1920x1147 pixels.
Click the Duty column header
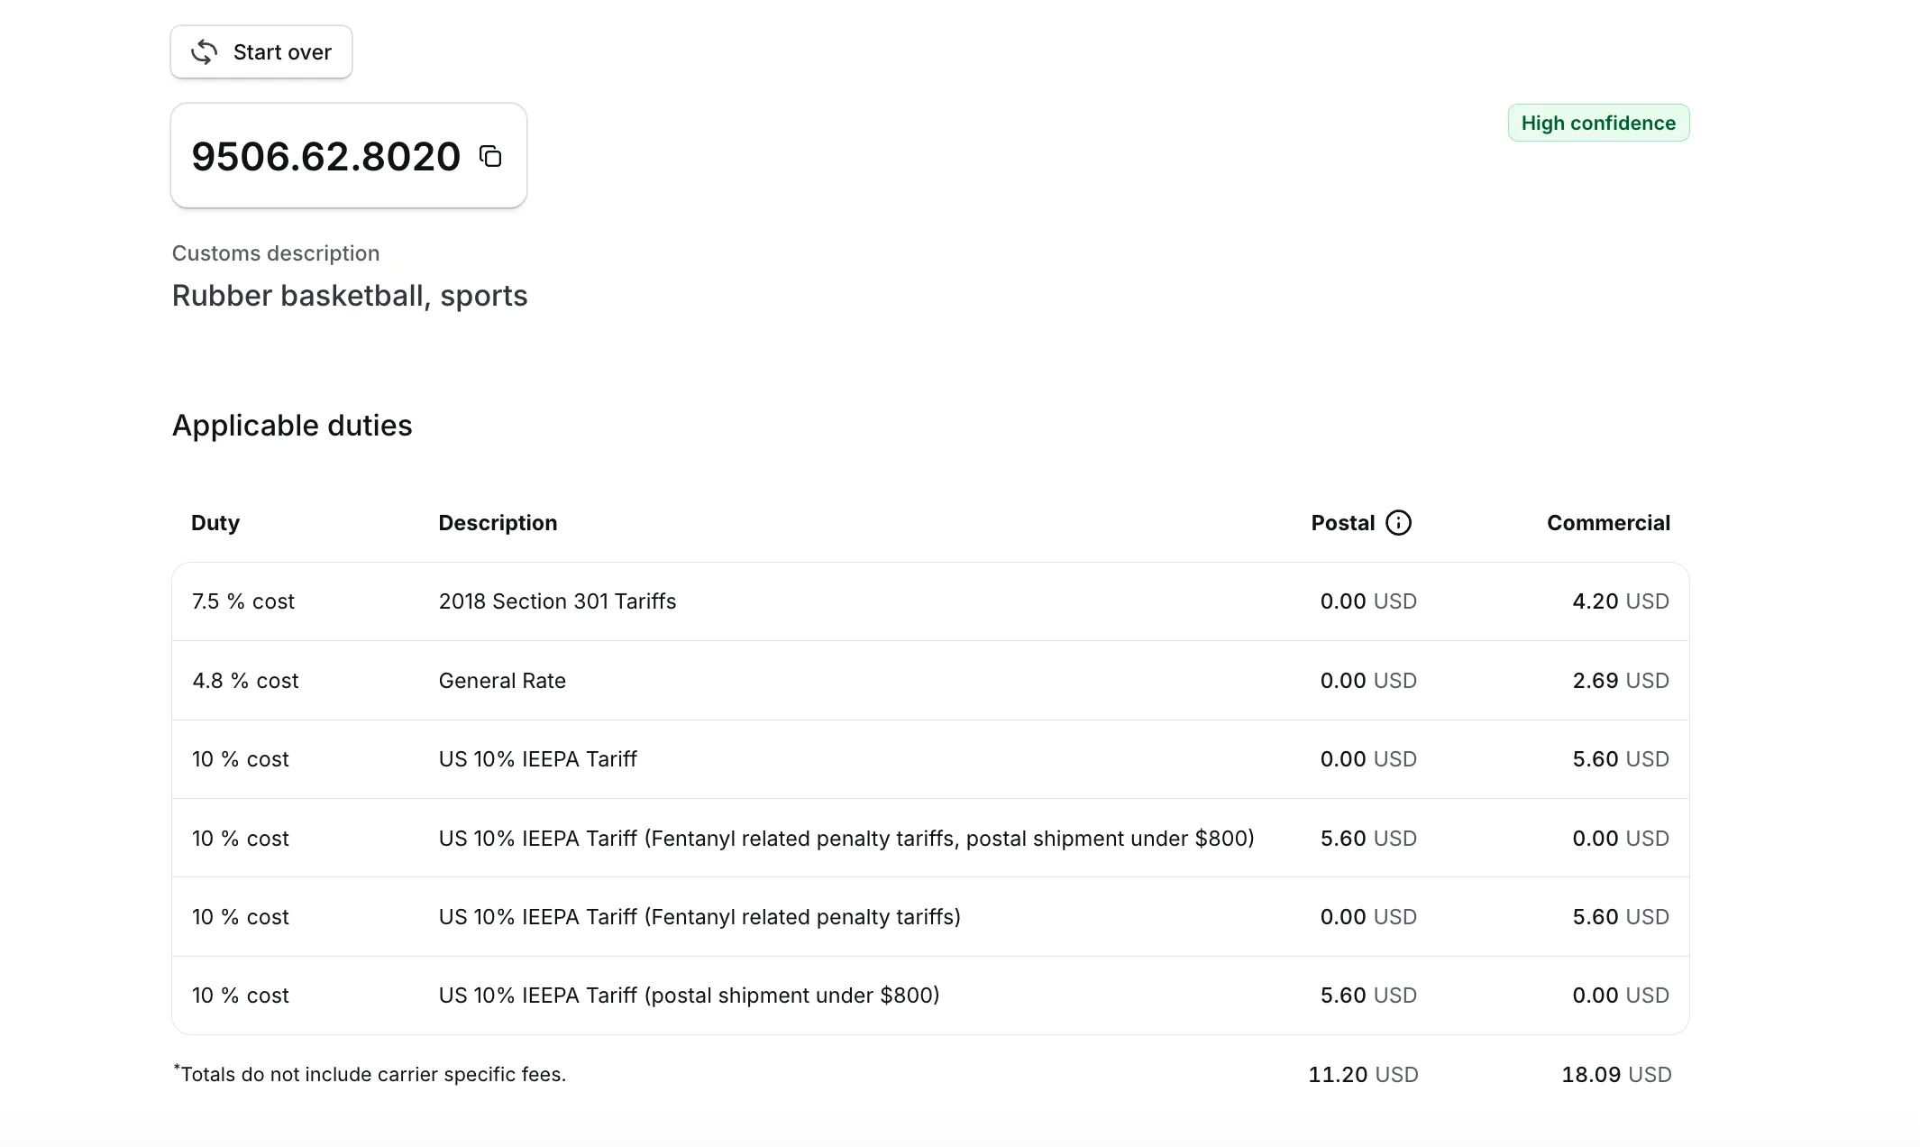click(215, 523)
